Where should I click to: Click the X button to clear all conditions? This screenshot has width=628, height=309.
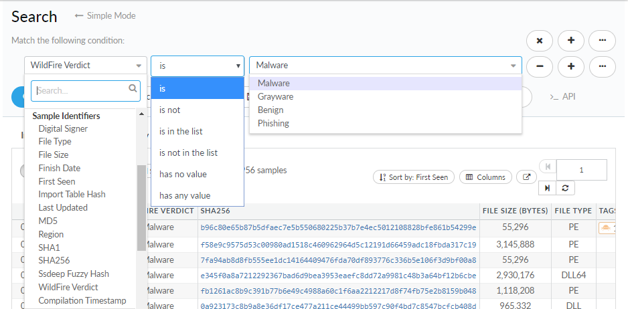click(540, 41)
